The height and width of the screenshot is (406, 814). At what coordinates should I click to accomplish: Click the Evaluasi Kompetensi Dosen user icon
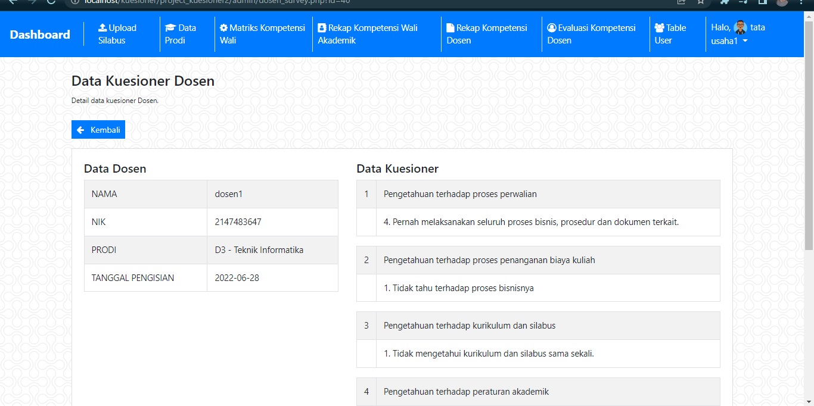(x=552, y=27)
